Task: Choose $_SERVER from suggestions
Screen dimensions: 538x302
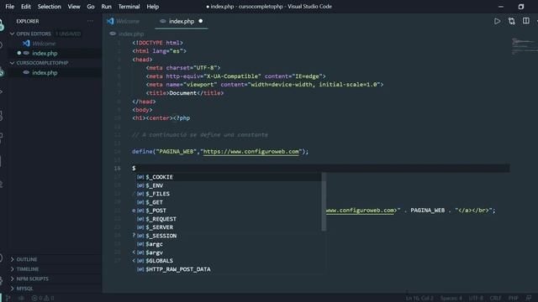Action: pyautogui.click(x=229, y=227)
